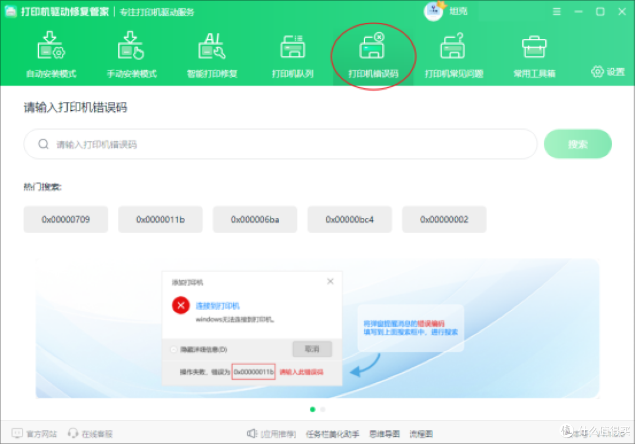Select hot search 0x000006ba
The width and height of the screenshot is (636, 444).
point(255,220)
